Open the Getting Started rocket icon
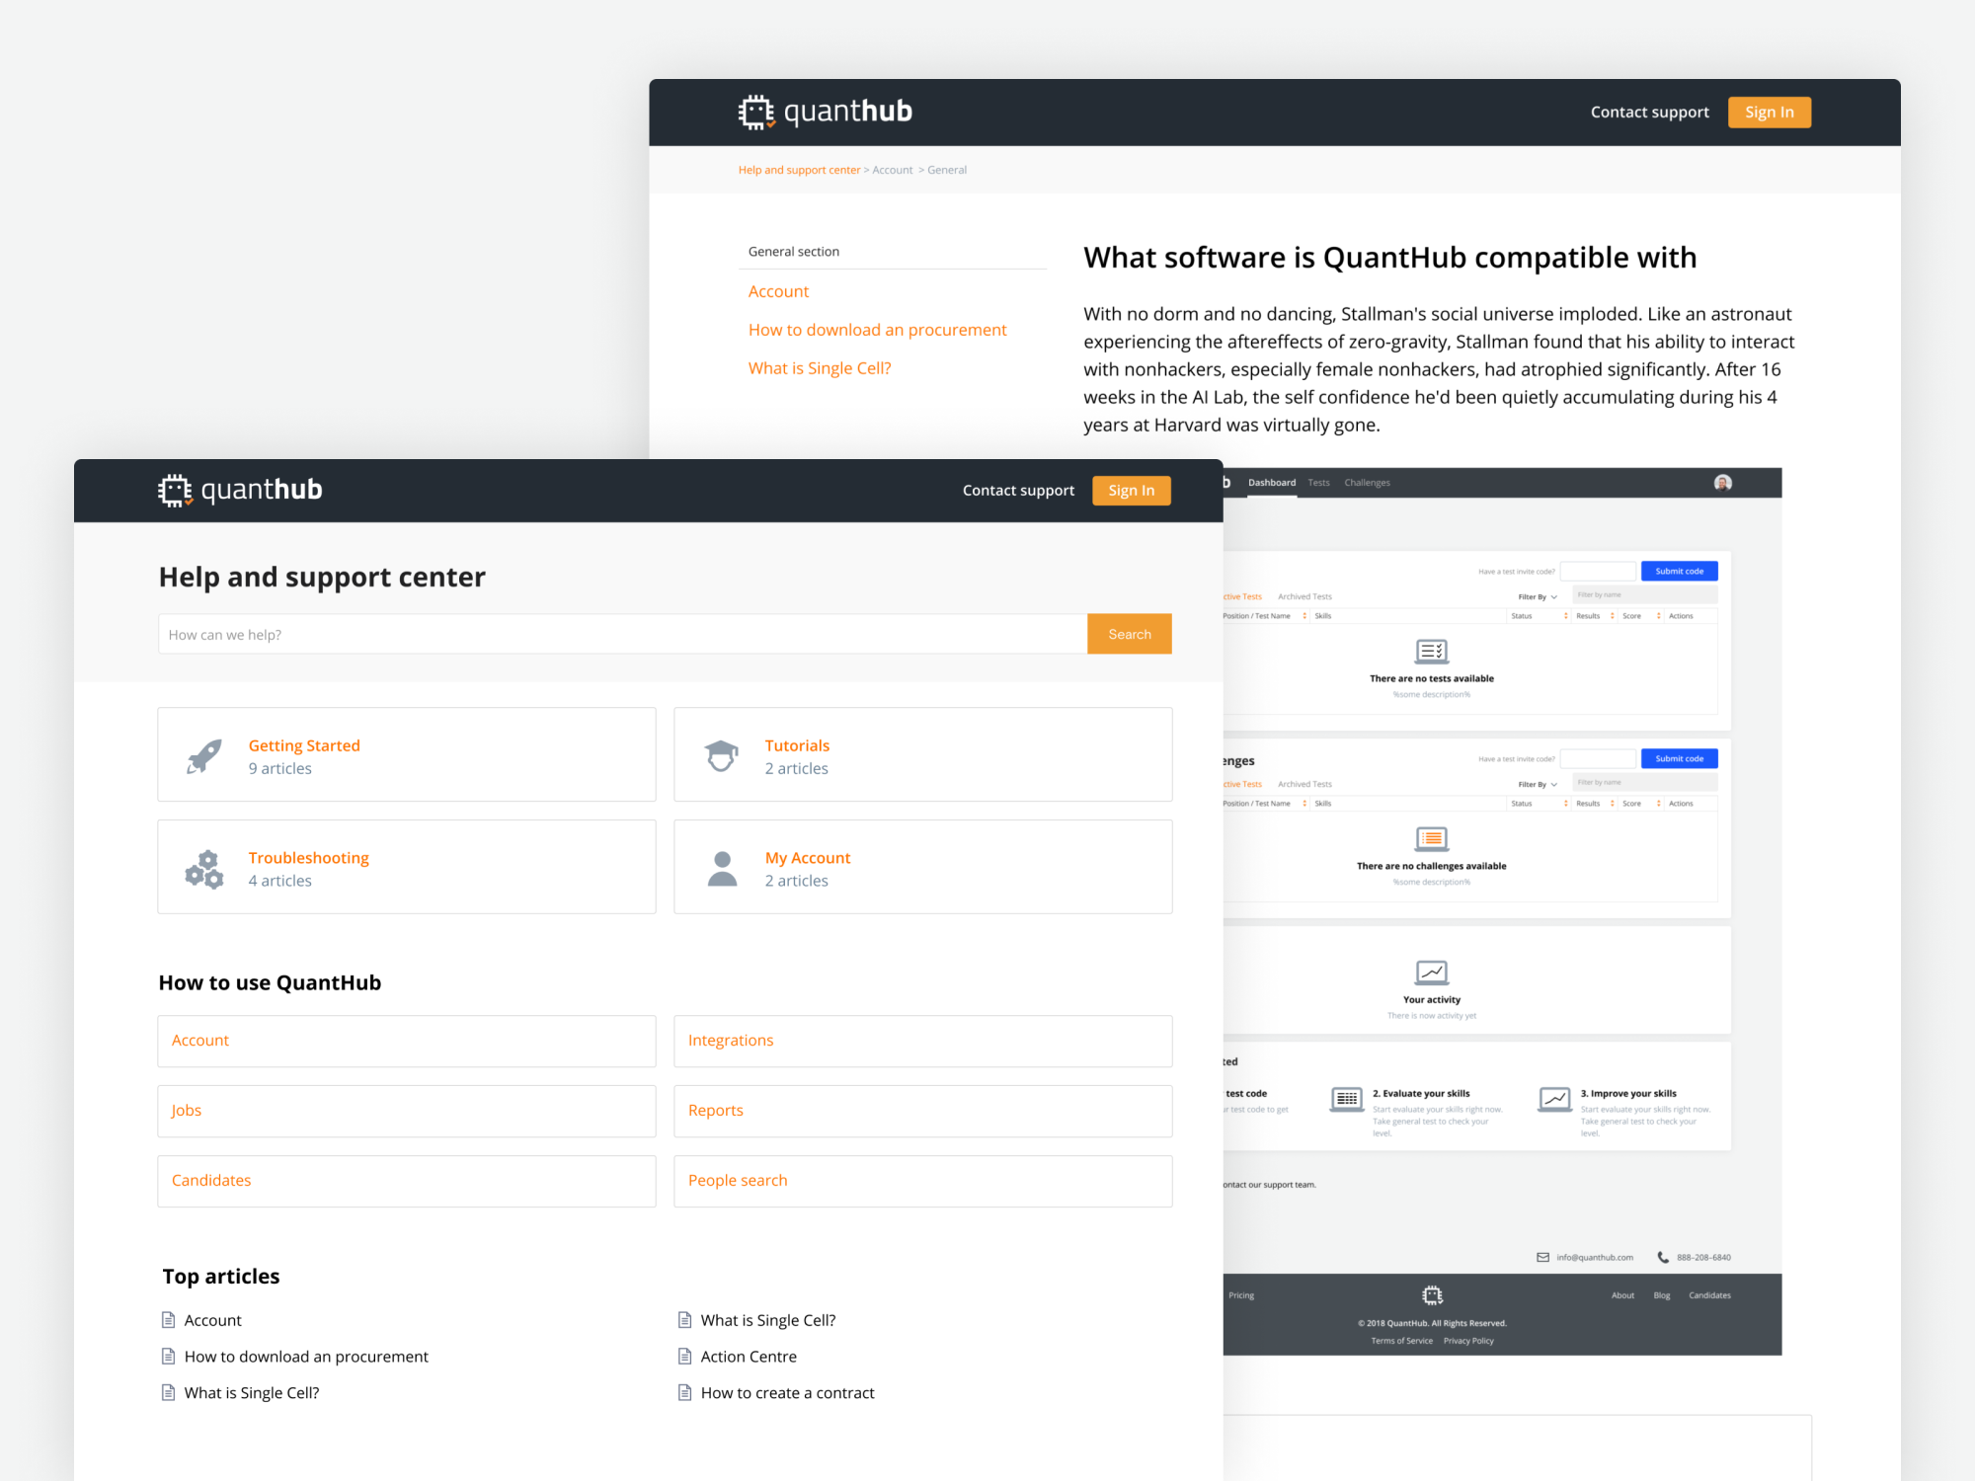The image size is (1975, 1481). point(204,756)
